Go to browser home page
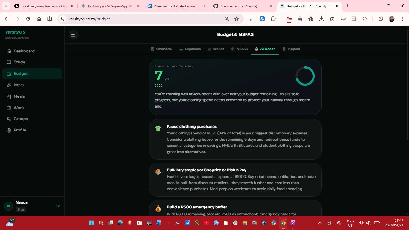 39,19
